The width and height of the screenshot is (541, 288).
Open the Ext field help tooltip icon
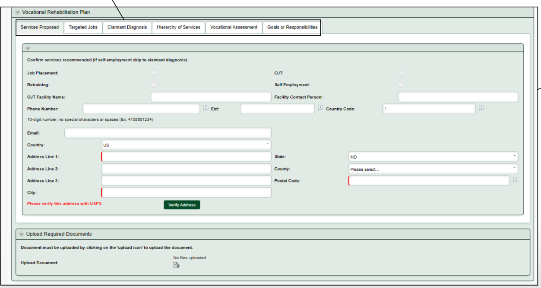pyautogui.click(x=320, y=108)
